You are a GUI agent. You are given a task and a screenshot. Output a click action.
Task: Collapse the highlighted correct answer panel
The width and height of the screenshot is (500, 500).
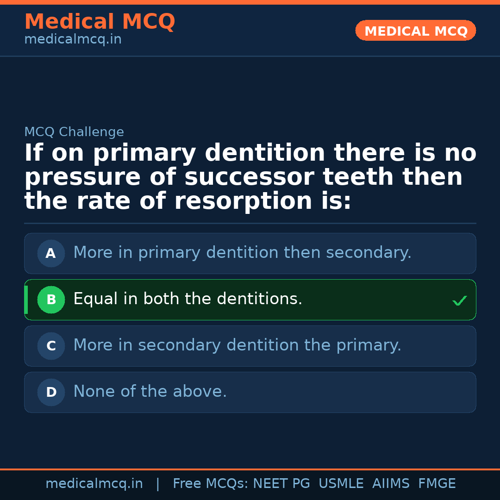tap(250, 300)
